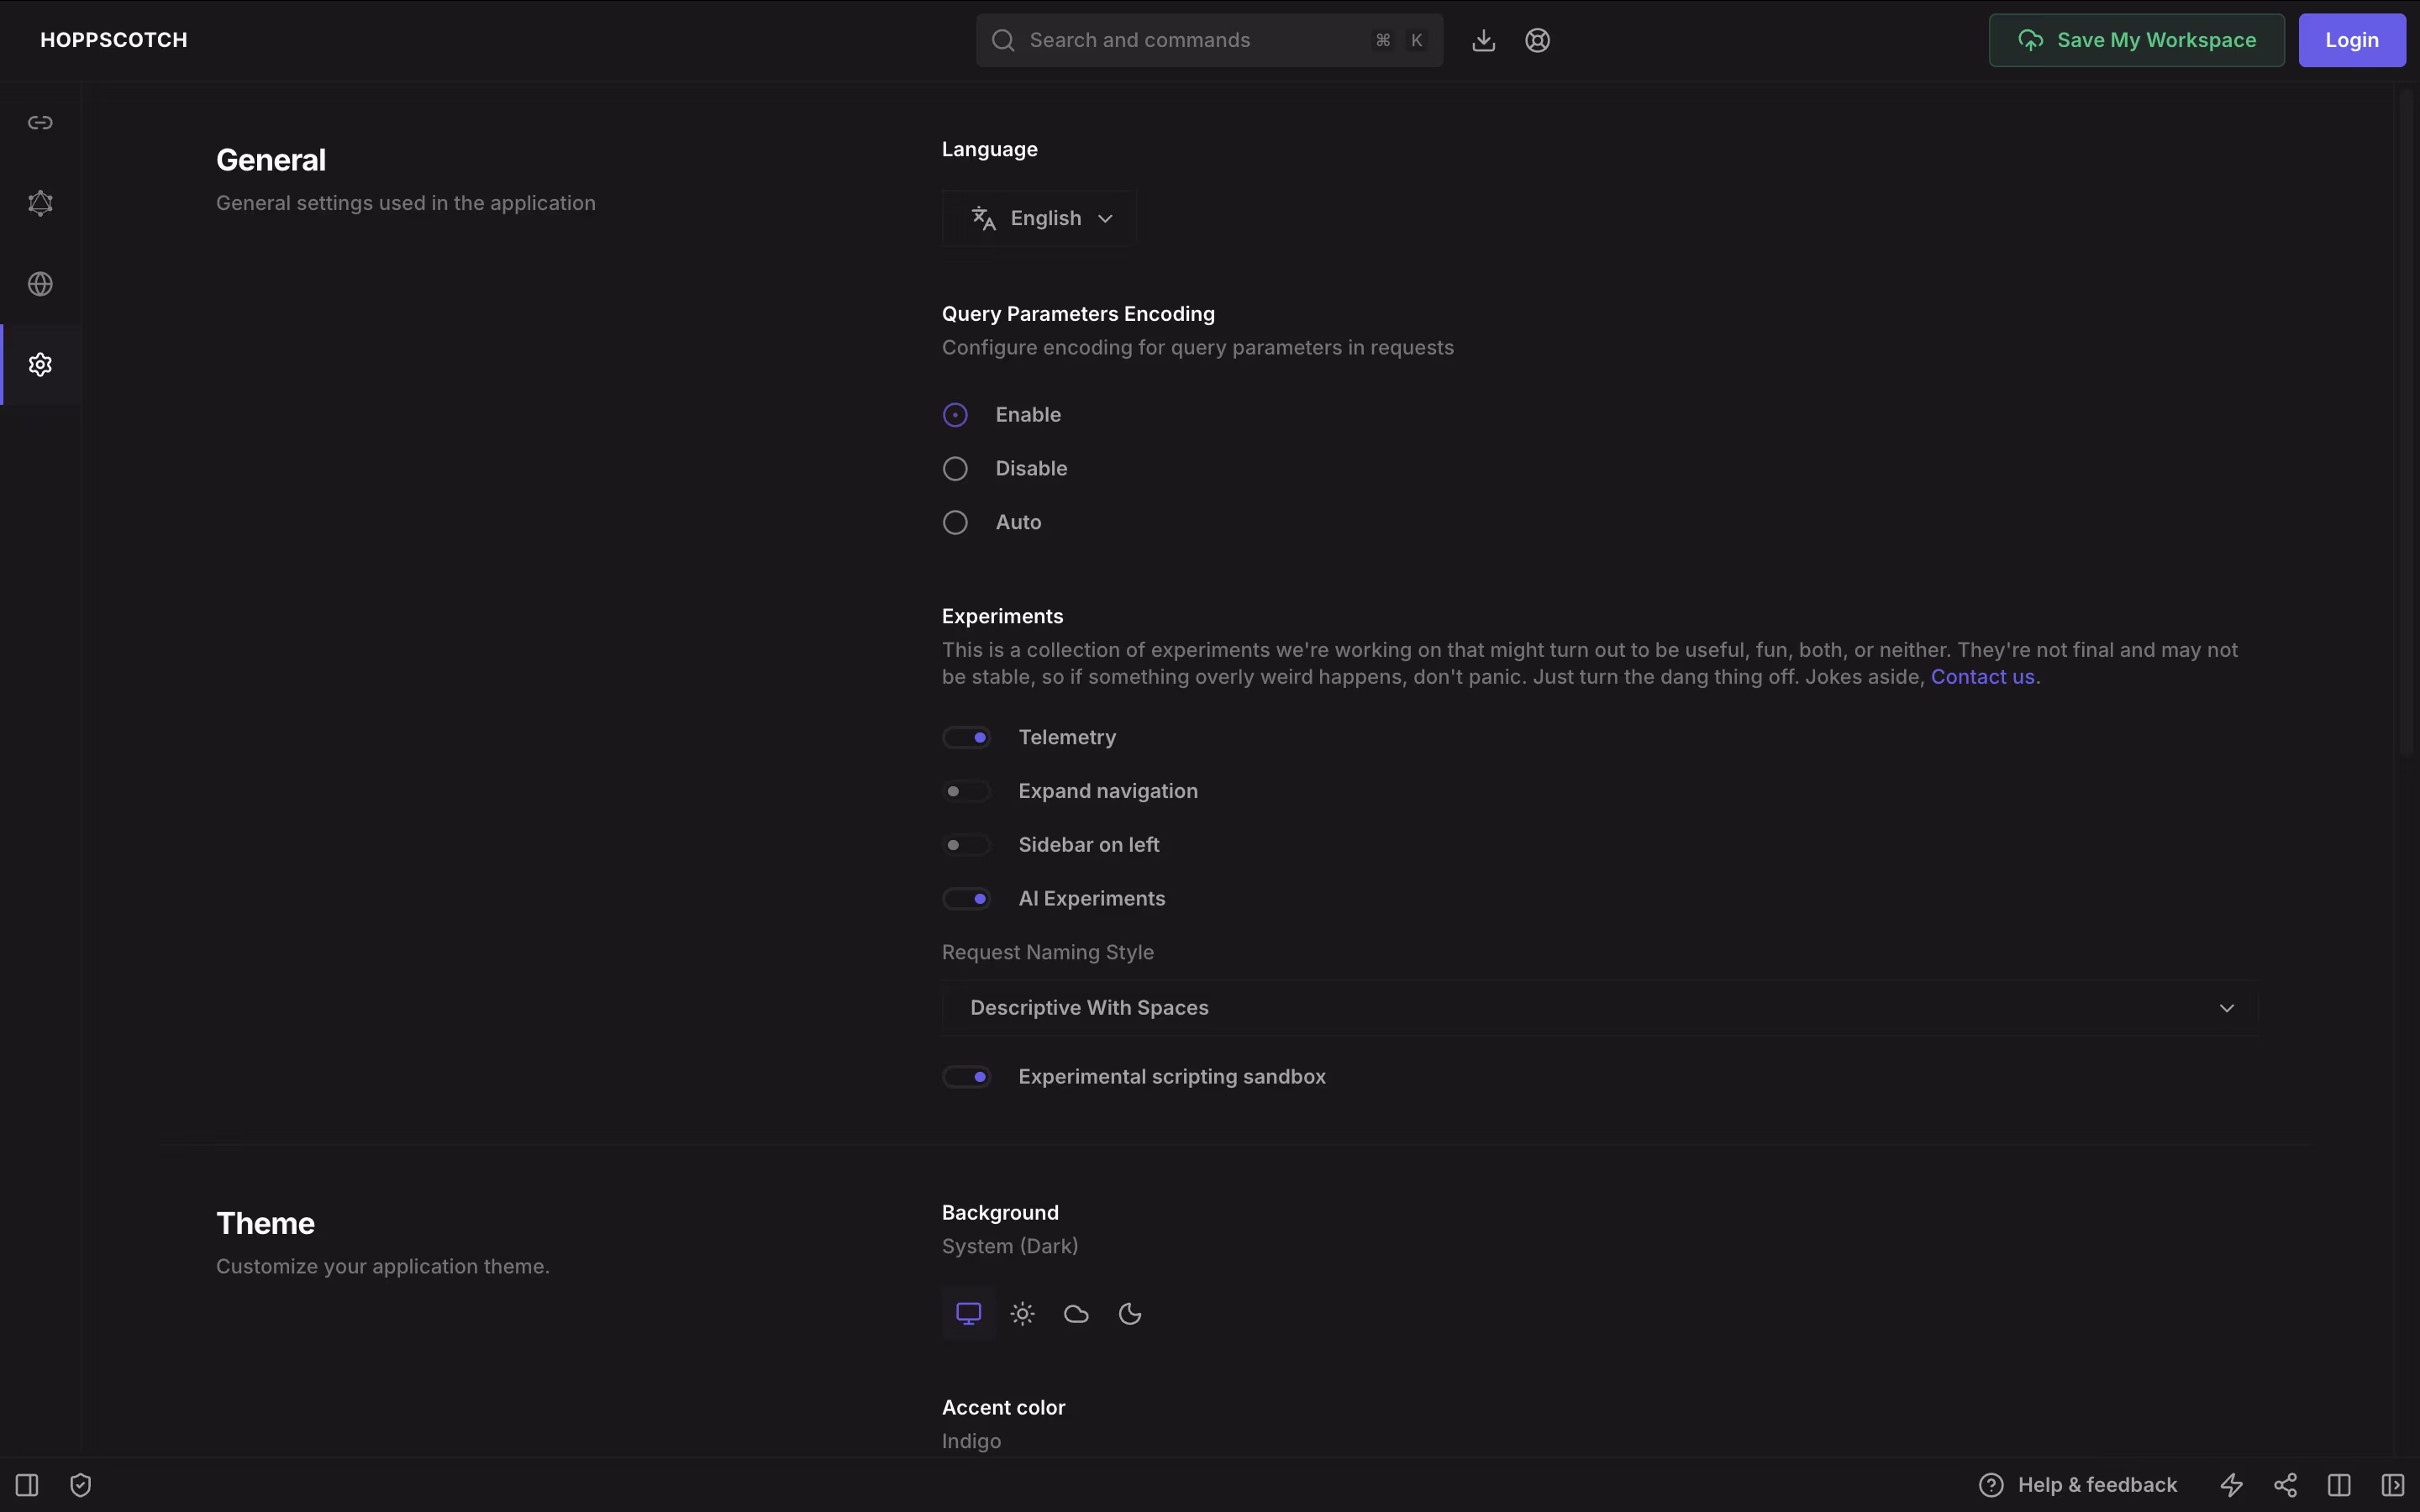
Task: Click the Save My Workspace button
Action: (x=2136, y=40)
